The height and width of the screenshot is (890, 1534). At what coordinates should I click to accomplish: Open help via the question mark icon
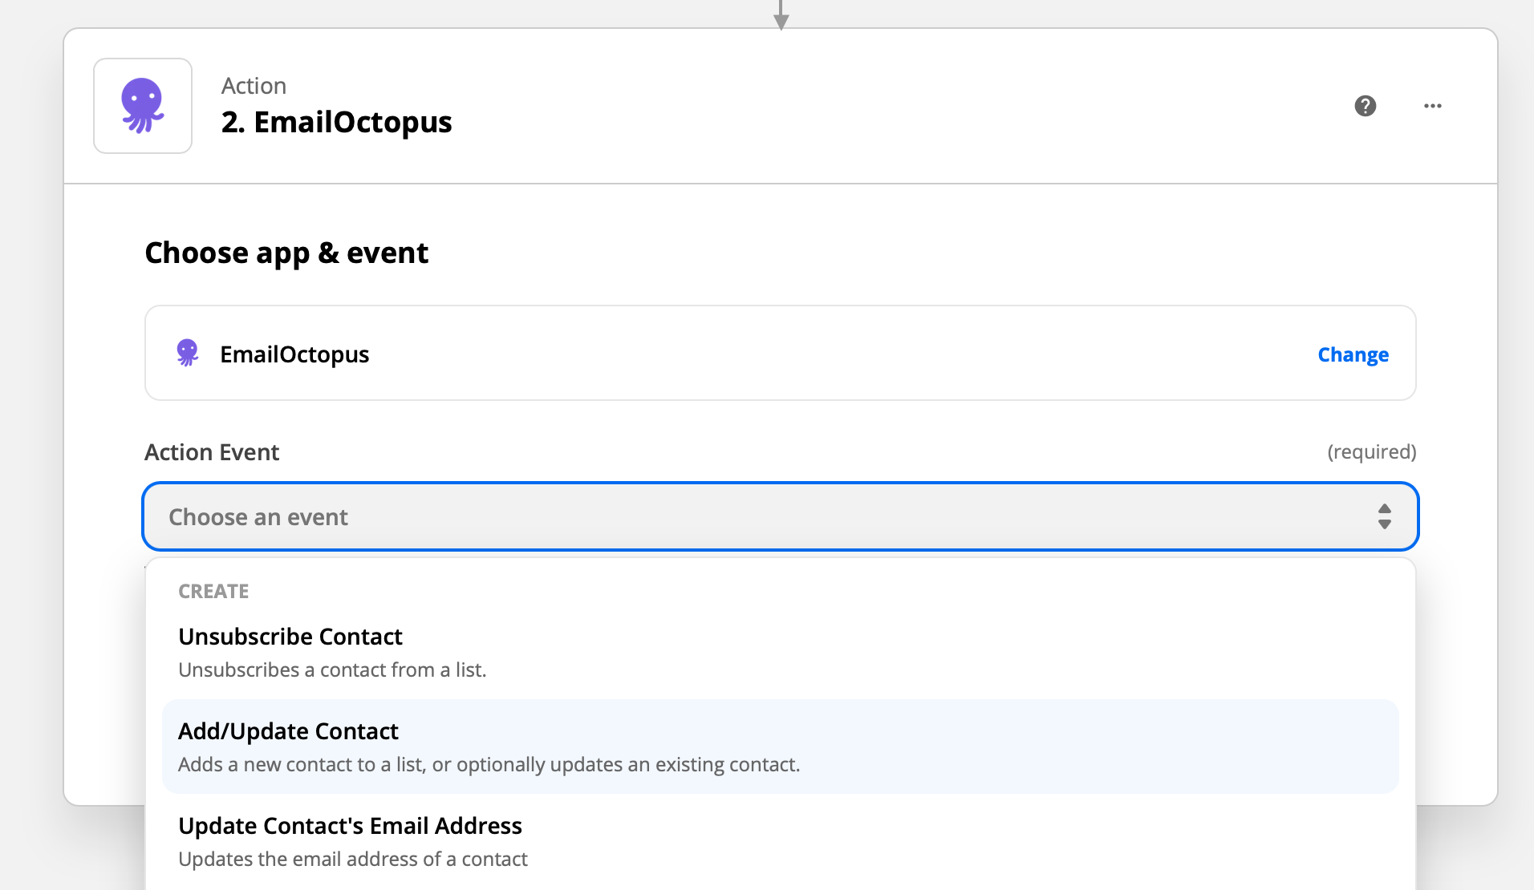[x=1366, y=105]
